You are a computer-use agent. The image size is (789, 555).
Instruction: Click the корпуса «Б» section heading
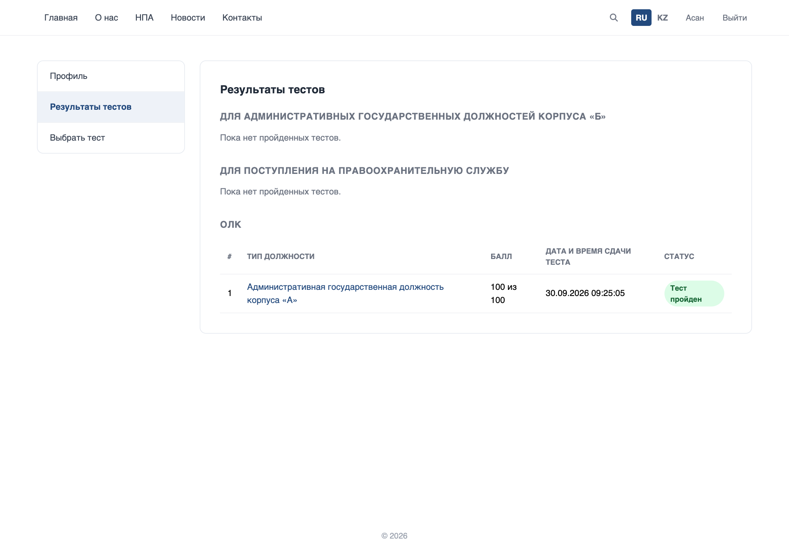(413, 116)
